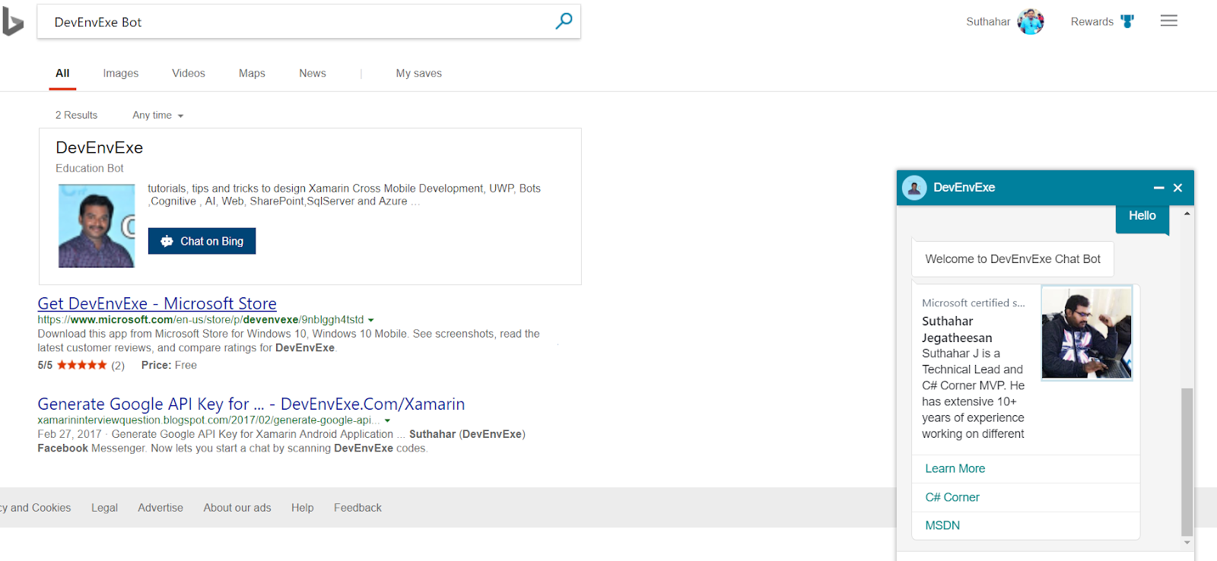Screen dimensions: 1217x561
Task: Click the Suthahar account name
Action: tap(988, 21)
